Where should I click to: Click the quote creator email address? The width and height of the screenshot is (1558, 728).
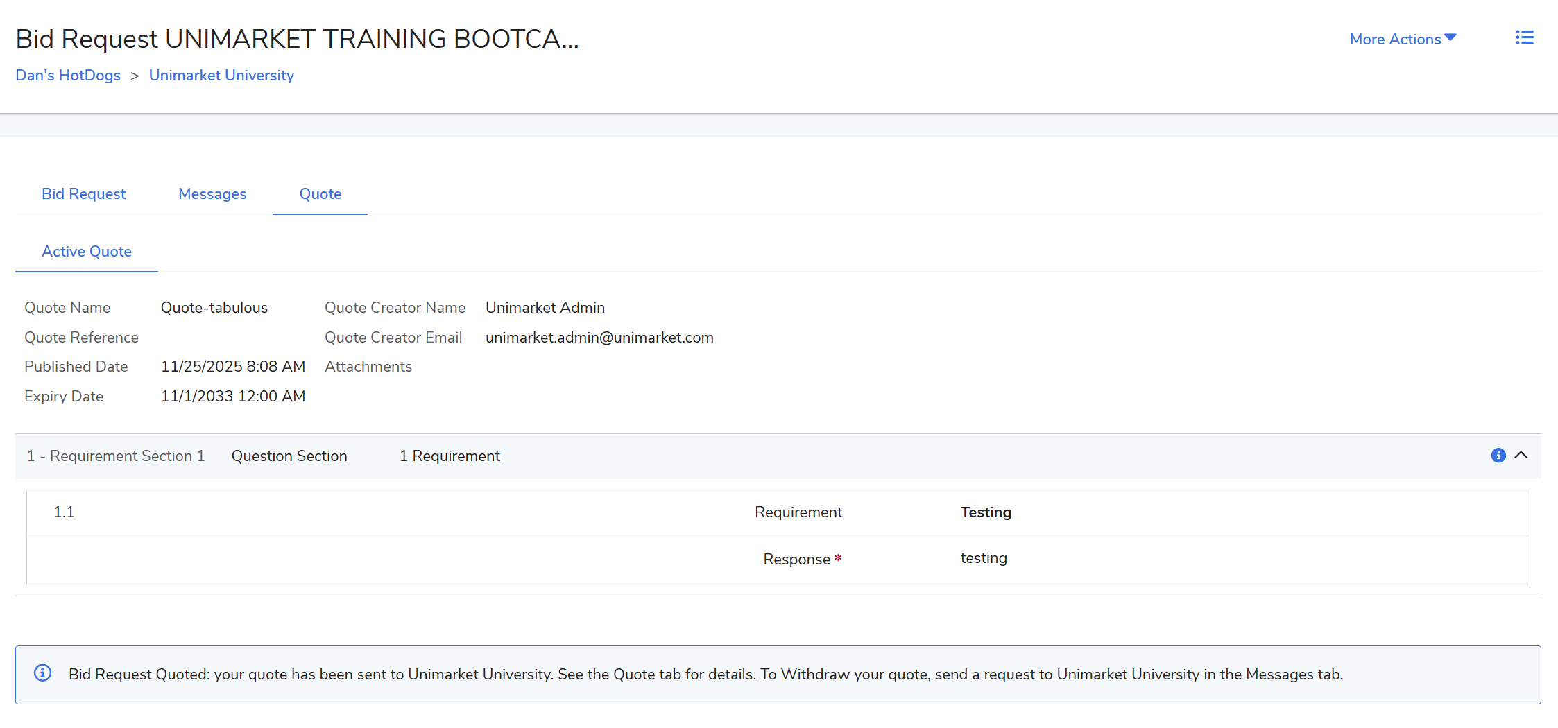[599, 338]
